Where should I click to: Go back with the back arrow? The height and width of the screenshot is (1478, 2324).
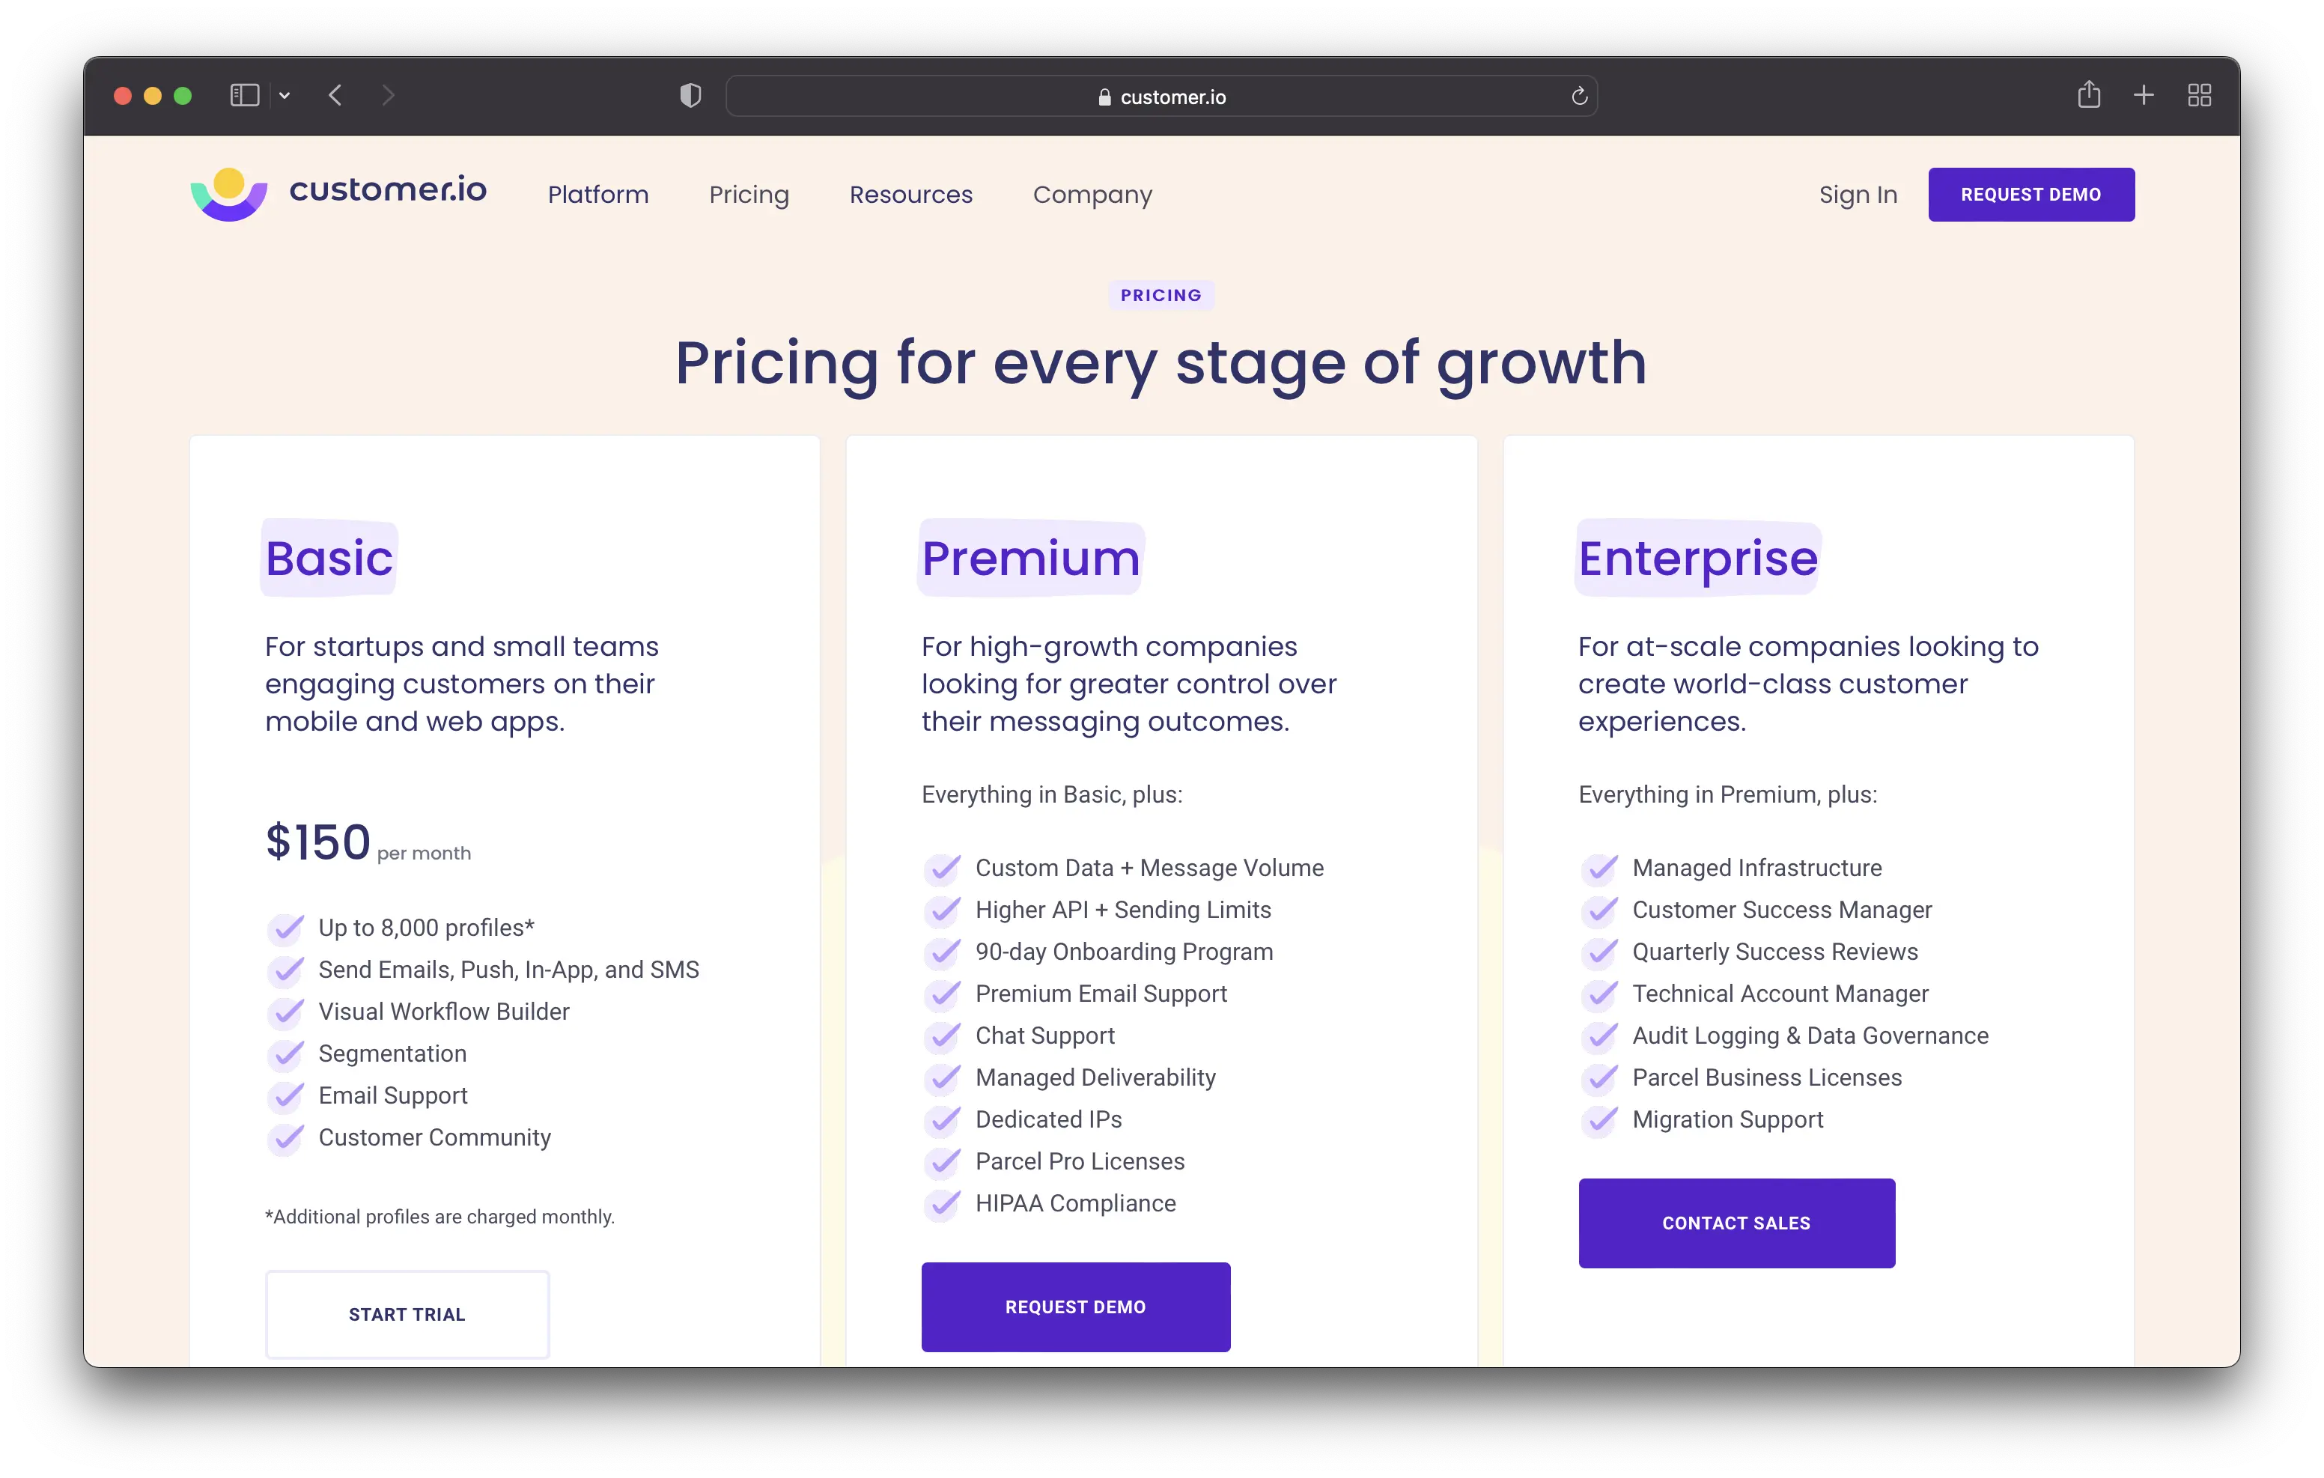[x=335, y=96]
